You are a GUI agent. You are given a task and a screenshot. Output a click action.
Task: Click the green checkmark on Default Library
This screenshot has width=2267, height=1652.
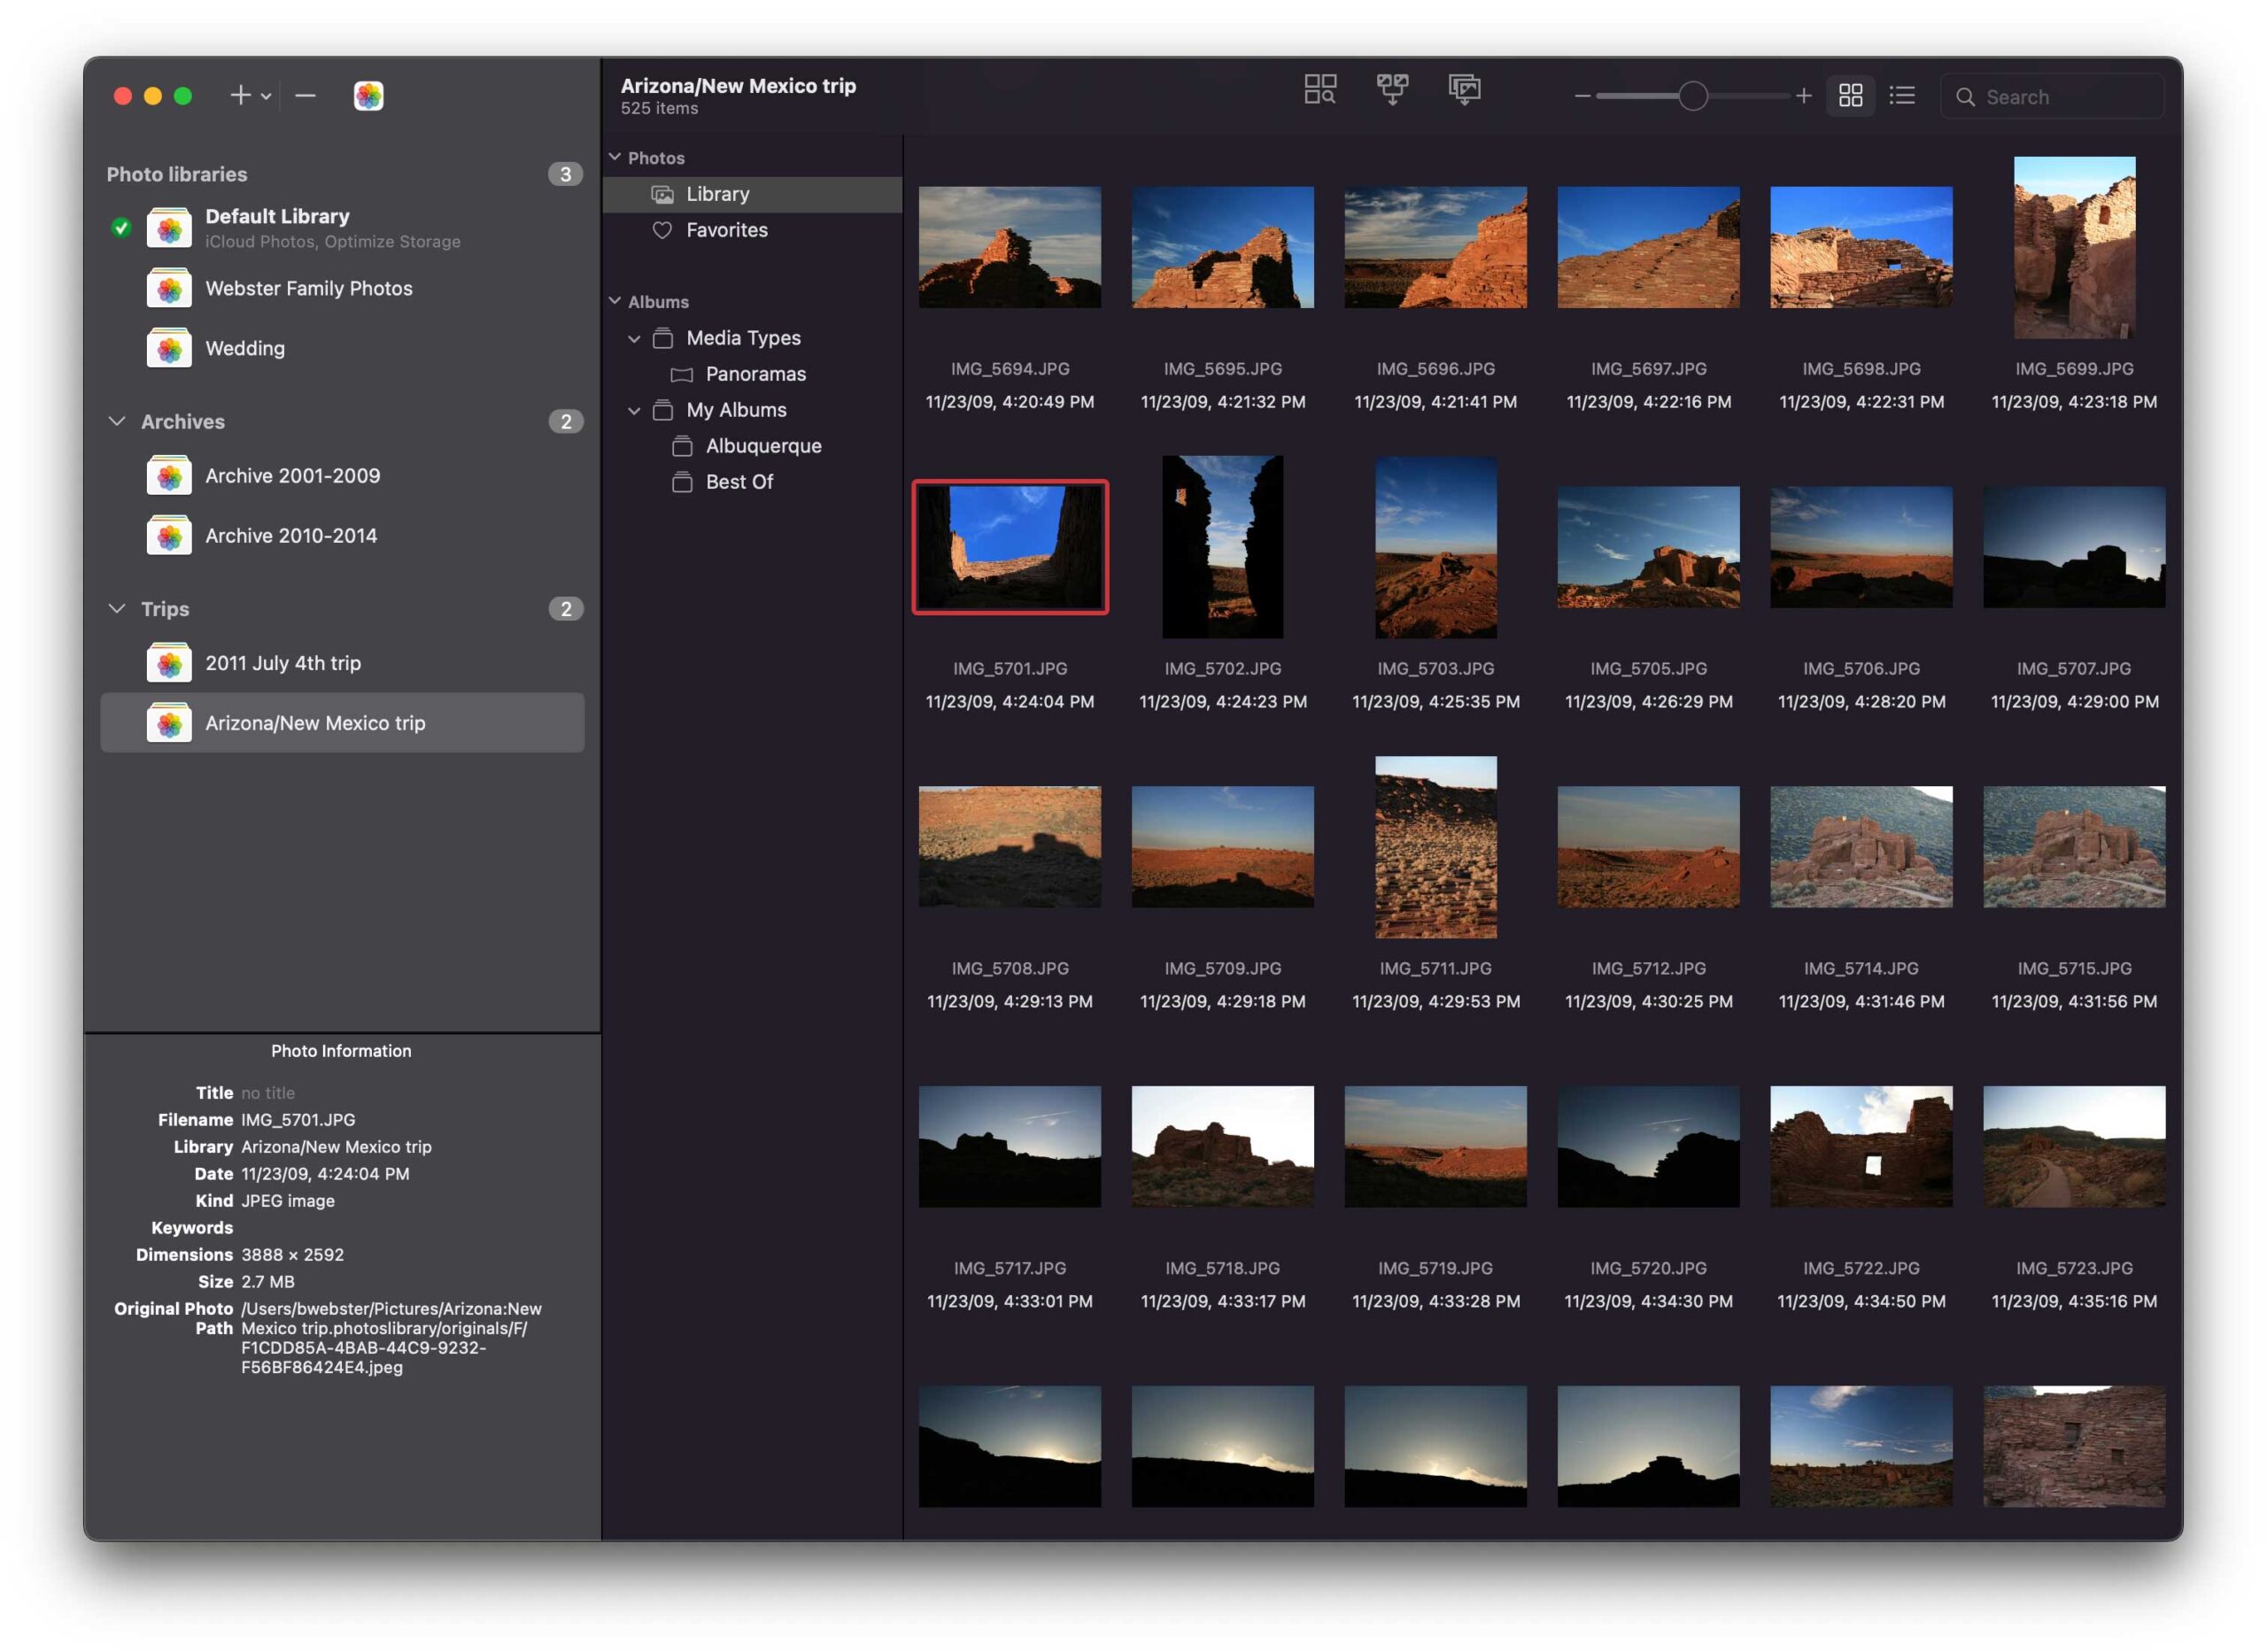[x=121, y=228]
